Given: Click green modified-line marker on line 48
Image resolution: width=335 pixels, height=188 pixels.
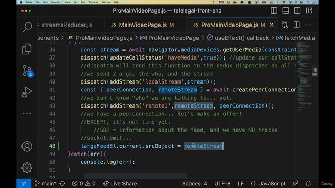Looking at the screenshot, I should tap(59, 146).
